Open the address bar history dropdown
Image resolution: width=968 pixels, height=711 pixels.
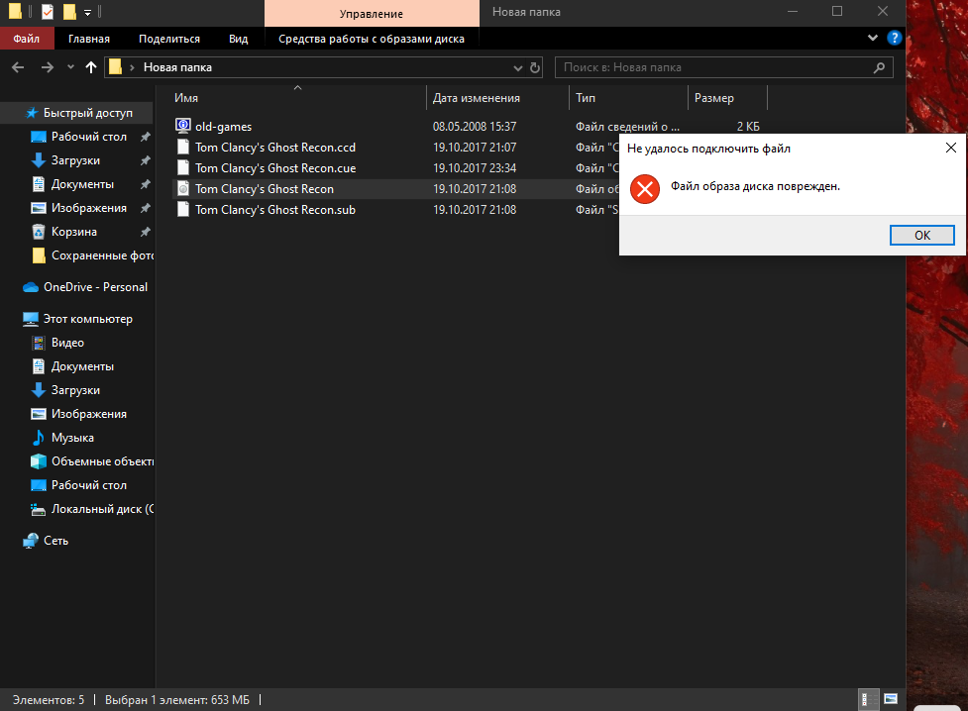518,67
